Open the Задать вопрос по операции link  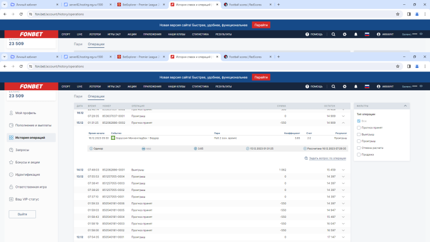[326, 158]
